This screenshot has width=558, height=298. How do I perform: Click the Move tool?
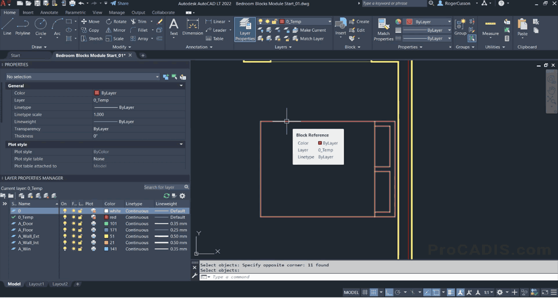pyautogui.click(x=90, y=21)
